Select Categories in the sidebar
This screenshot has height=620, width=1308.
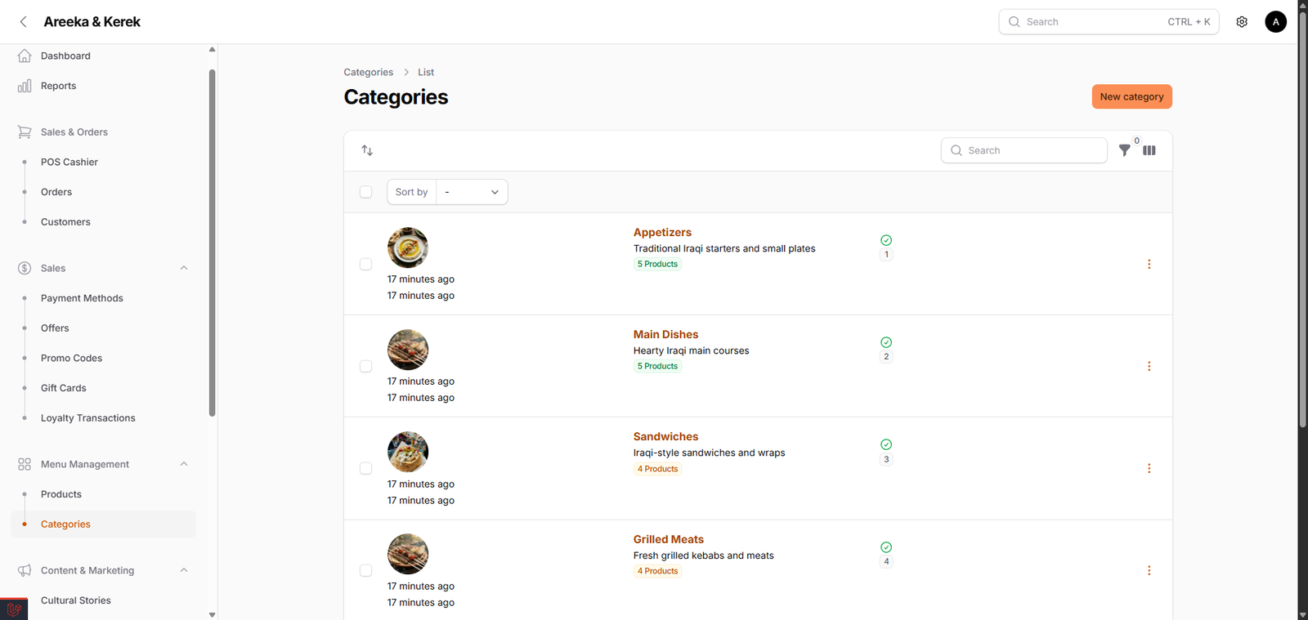[104, 524]
